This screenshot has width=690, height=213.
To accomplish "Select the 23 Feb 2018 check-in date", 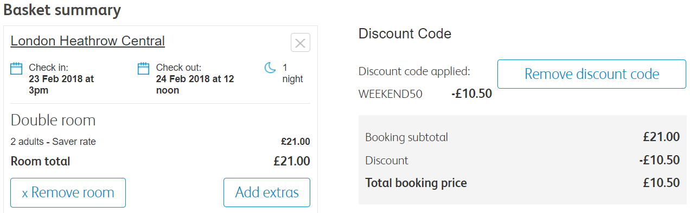I will click(x=61, y=84).
